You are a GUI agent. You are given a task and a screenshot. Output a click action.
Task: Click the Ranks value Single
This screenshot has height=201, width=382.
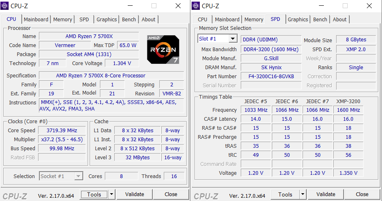[x=356, y=67]
